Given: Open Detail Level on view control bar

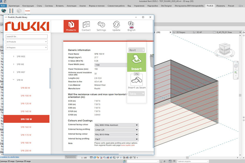Looking at the screenshot, I should [x=91, y=158].
